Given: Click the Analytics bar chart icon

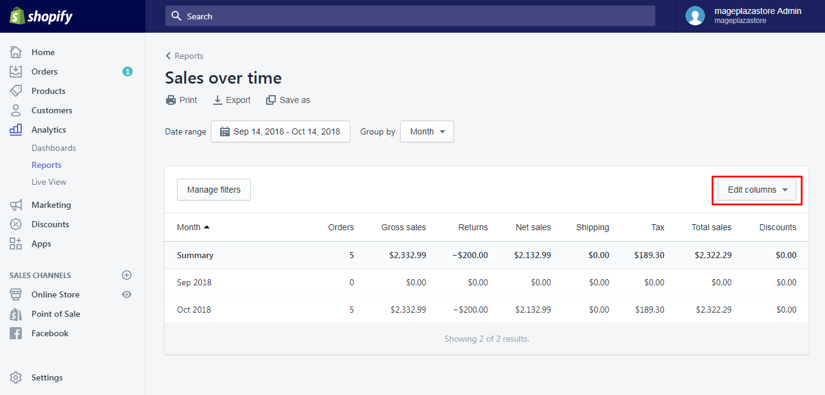Looking at the screenshot, I should 16,130.
